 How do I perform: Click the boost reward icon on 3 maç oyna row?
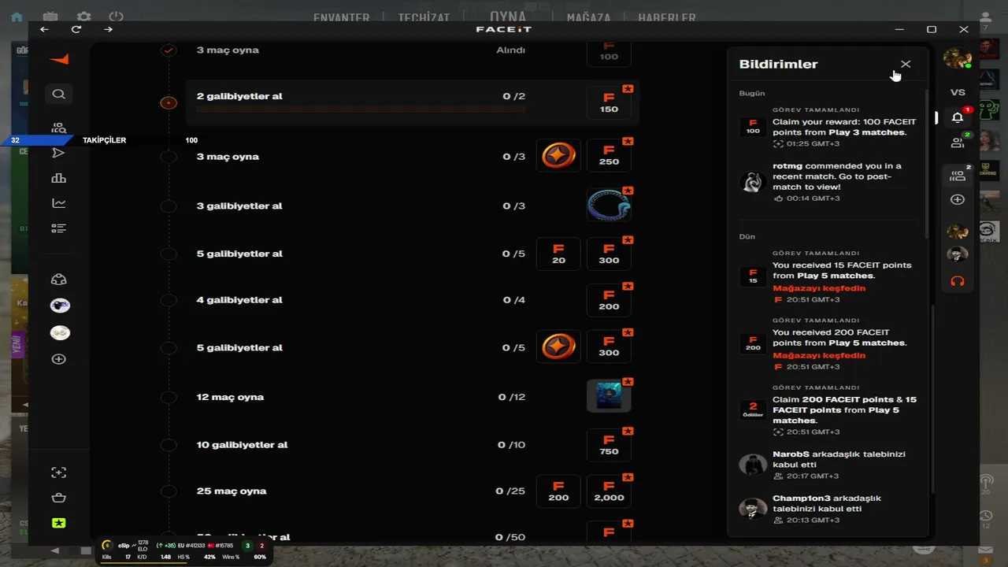click(x=558, y=156)
